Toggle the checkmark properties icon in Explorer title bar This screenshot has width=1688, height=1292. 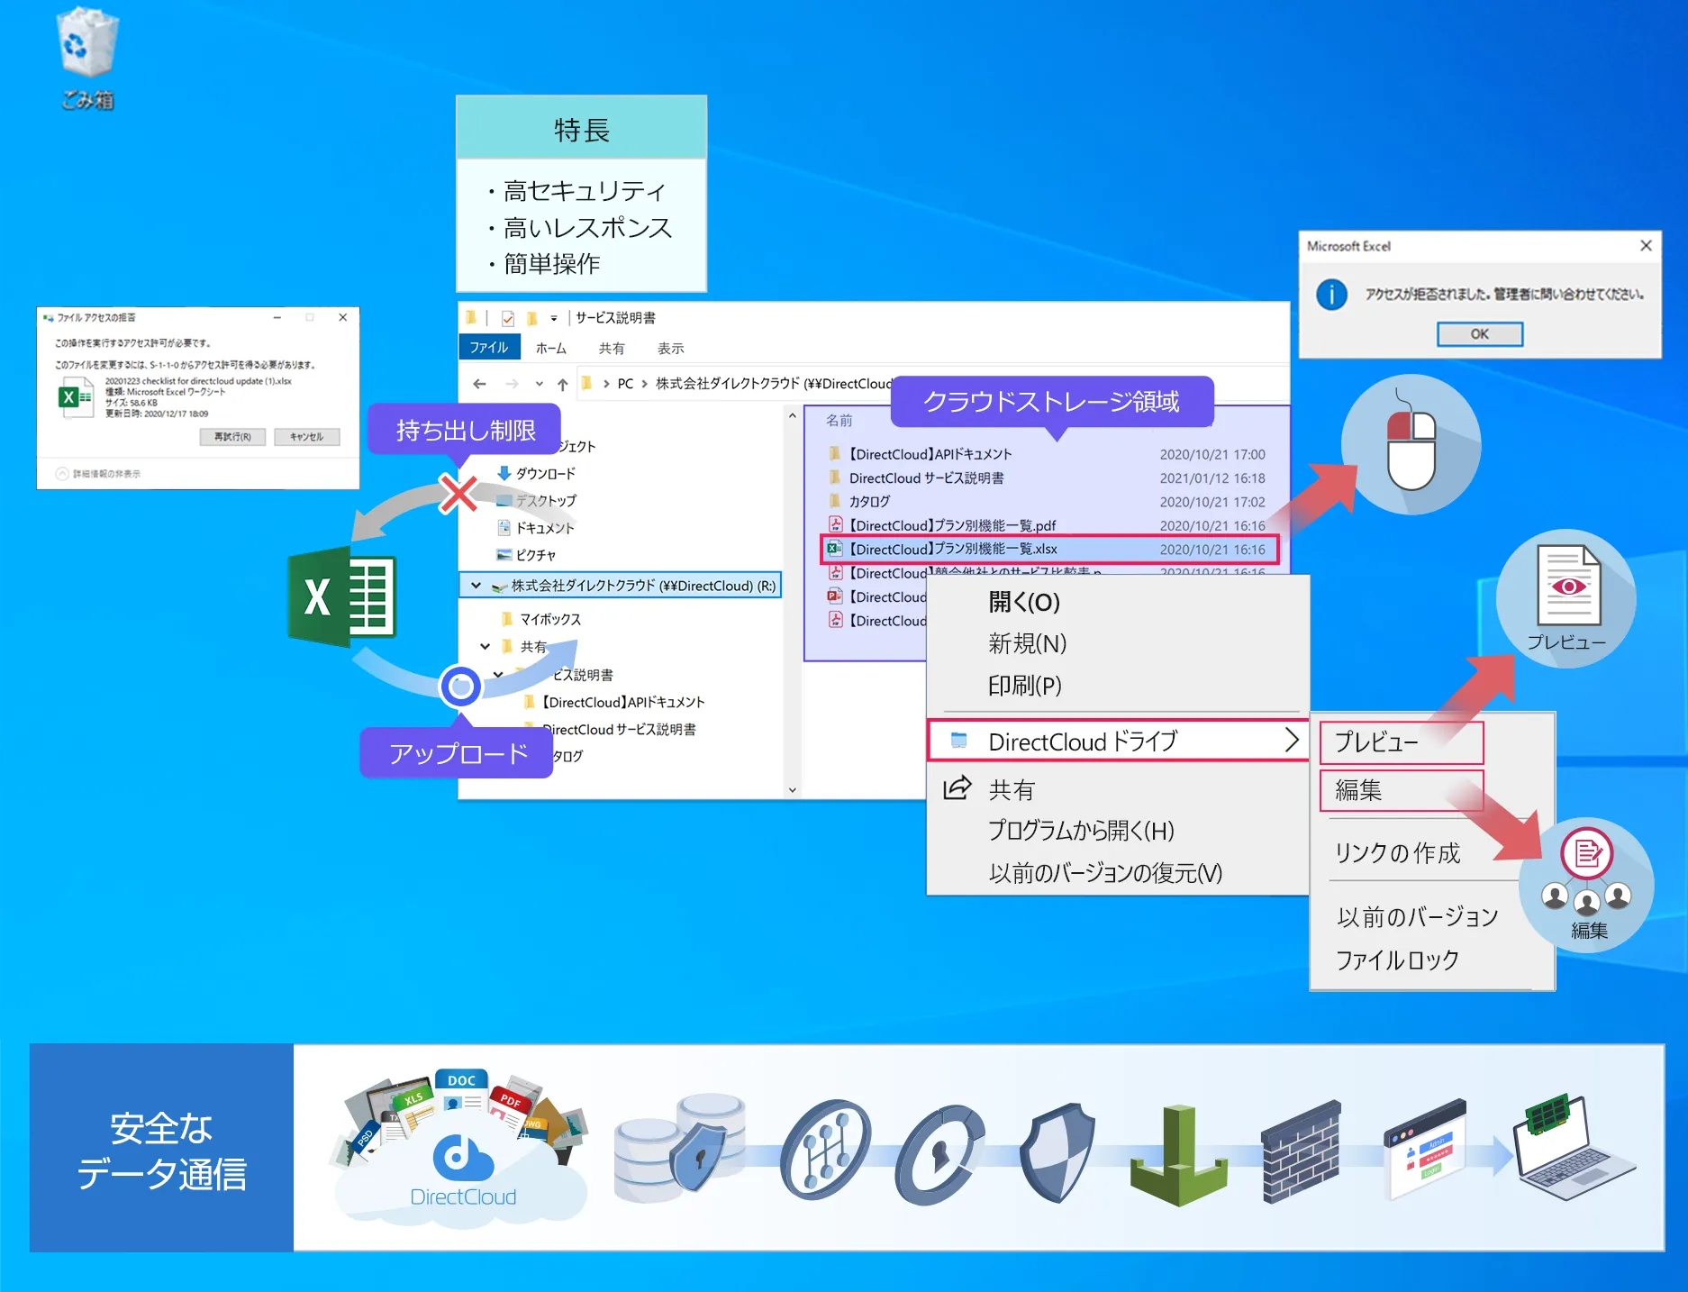(x=508, y=318)
